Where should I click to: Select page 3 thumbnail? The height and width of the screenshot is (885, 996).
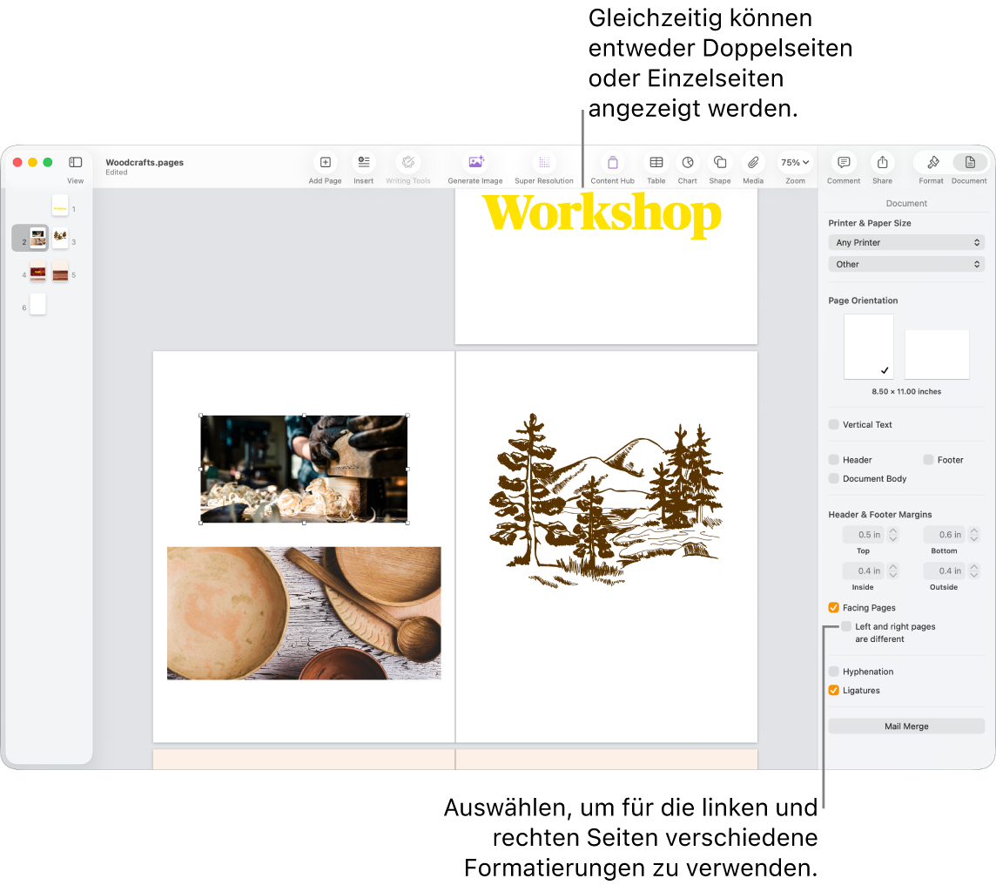(x=60, y=239)
